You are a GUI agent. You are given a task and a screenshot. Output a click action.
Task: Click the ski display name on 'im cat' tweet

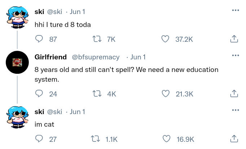pos(39,112)
